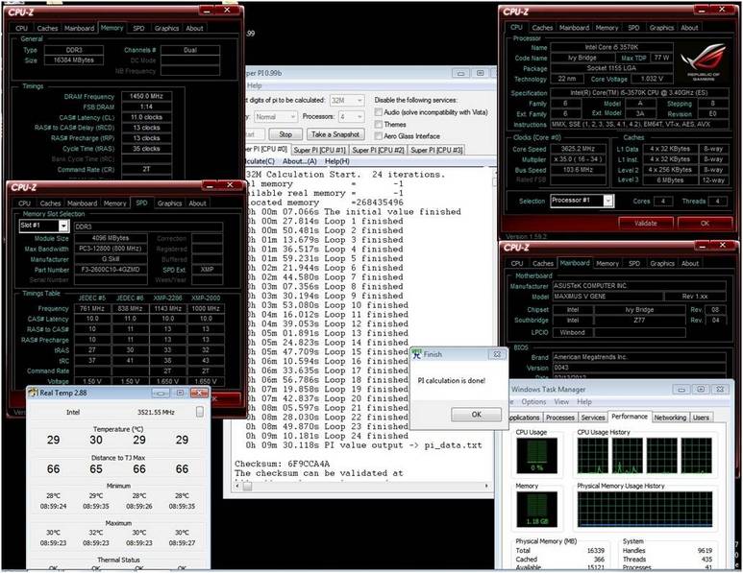Click the Name field Intel Core i5 3570K
This screenshot has width=743, height=573.
[x=611, y=47]
